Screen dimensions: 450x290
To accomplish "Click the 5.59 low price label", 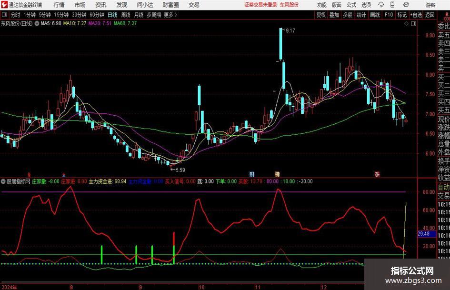I will tap(180, 170).
